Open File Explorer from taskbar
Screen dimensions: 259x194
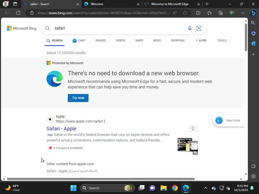tap(164, 188)
